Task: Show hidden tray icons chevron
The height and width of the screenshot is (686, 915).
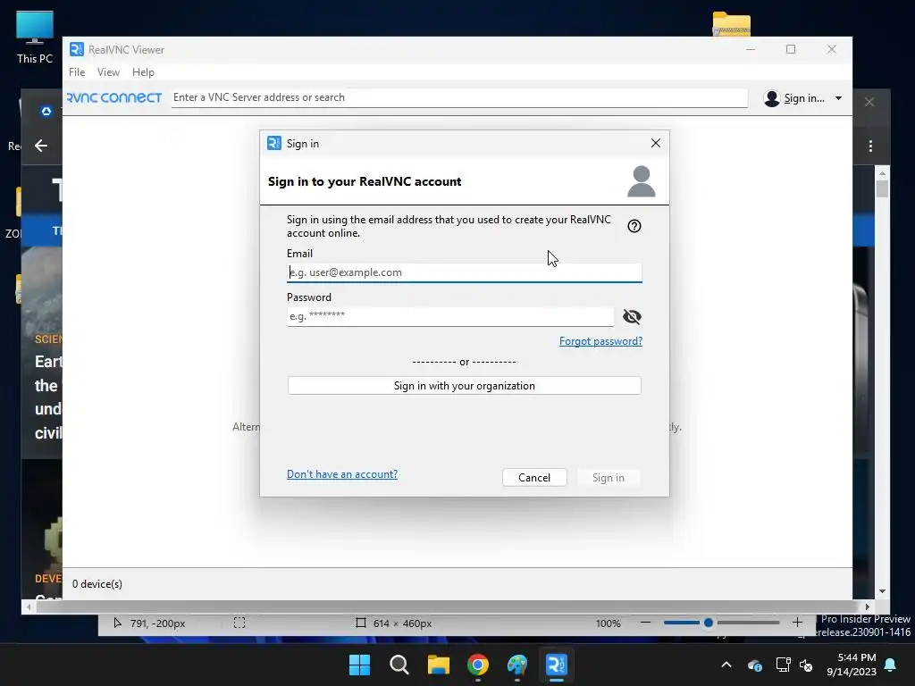Action: [x=726, y=665]
